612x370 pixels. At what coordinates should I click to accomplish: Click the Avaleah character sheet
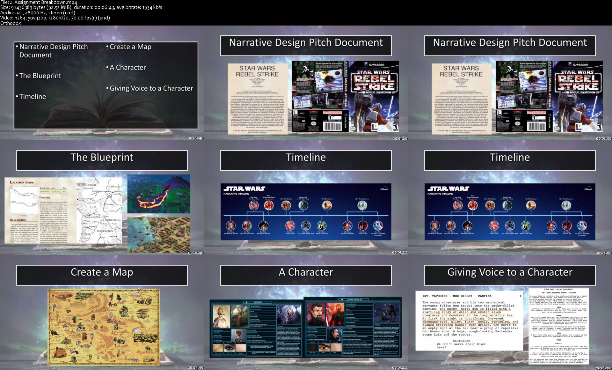pos(257,329)
